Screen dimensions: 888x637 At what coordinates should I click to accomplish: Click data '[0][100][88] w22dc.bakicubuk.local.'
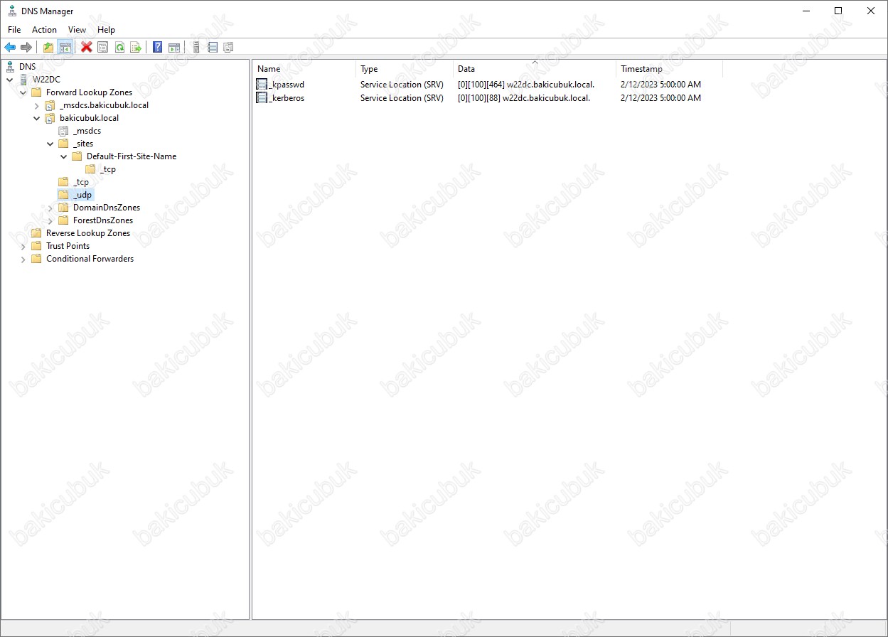(x=524, y=98)
